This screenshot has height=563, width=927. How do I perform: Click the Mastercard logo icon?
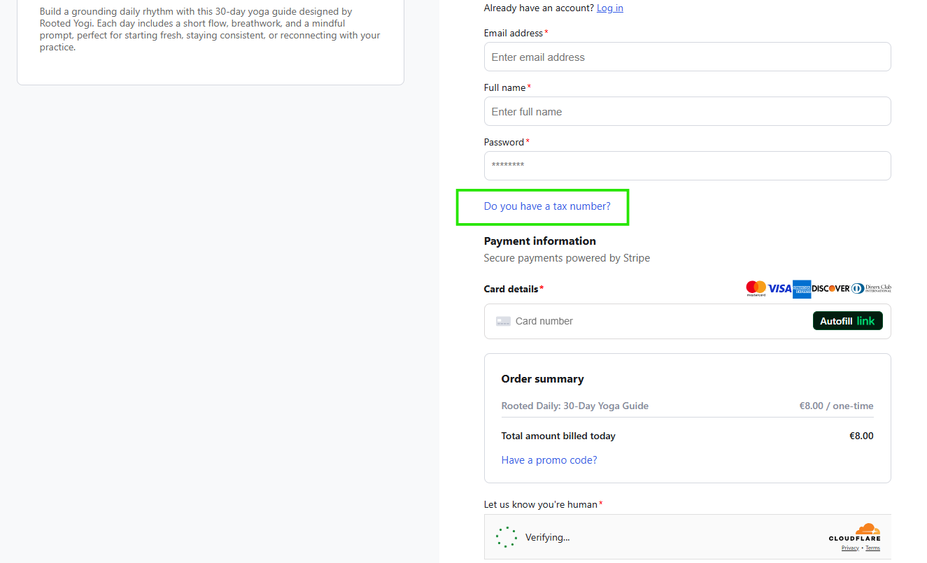(756, 288)
